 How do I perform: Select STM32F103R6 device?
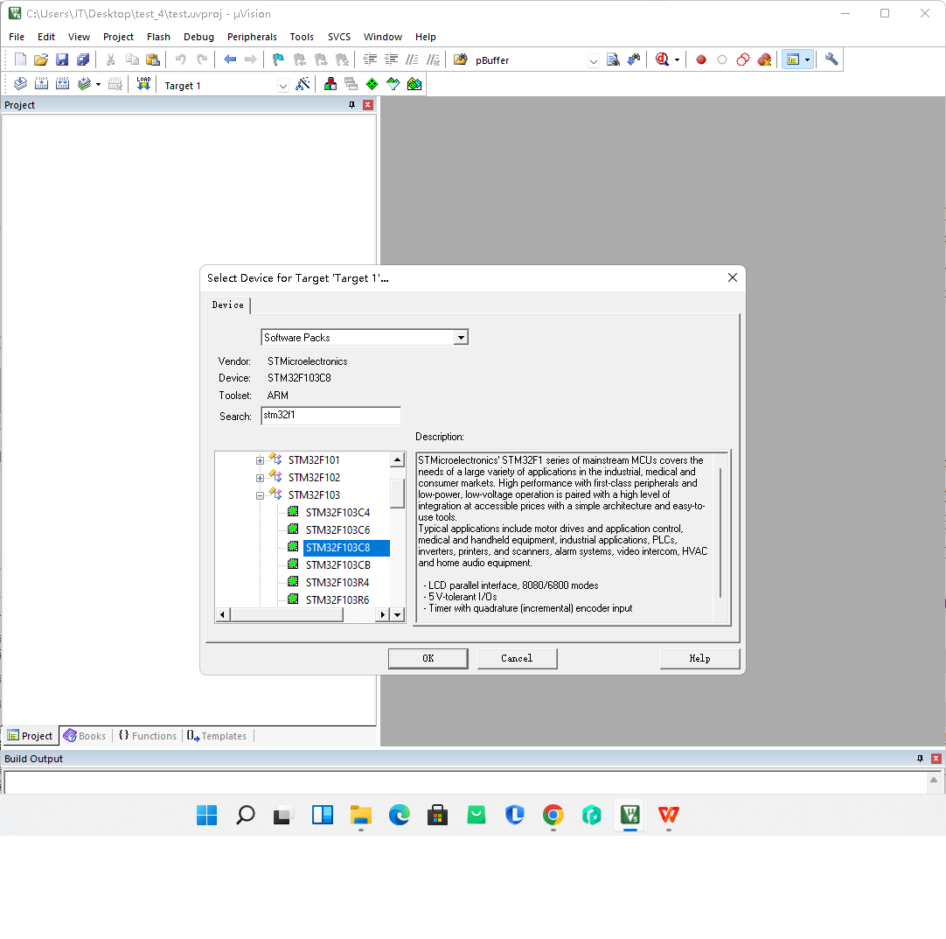tap(337, 600)
